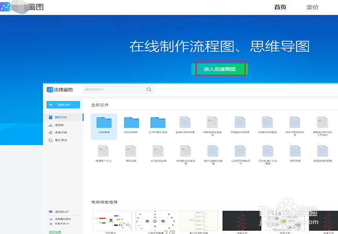Viewport: 338px width, 234px height.
Task: Open the highlighted first folder in 全部文件
Action: coord(104,126)
